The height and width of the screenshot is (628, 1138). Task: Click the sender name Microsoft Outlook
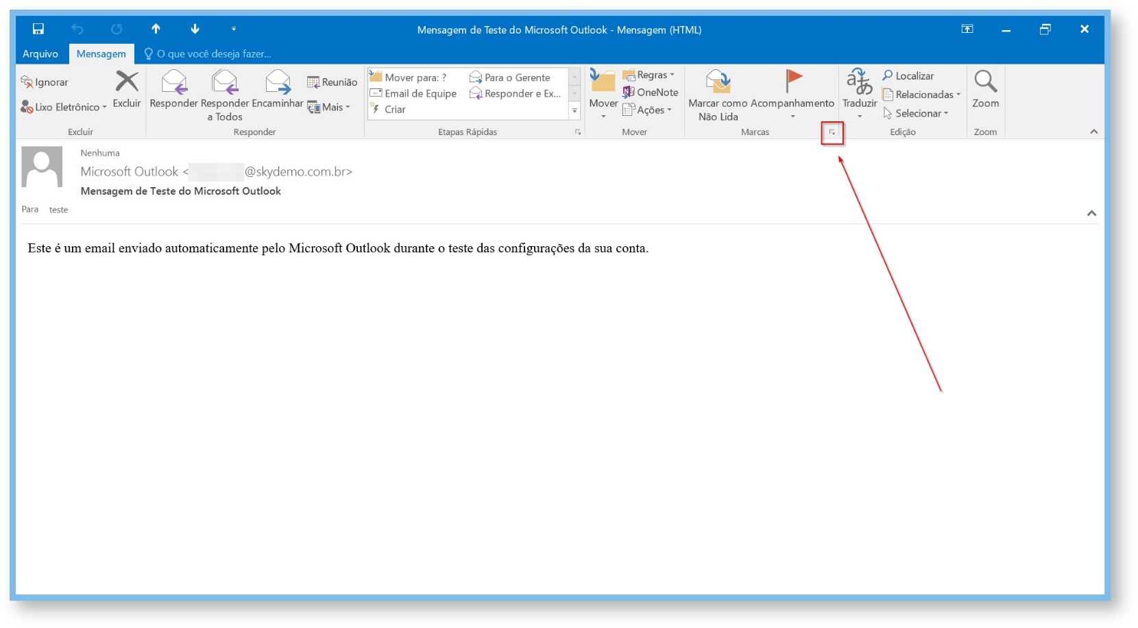[130, 171]
